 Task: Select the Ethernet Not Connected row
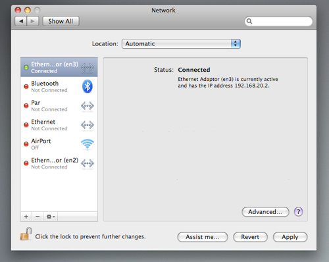pyautogui.click(x=59, y=125)
